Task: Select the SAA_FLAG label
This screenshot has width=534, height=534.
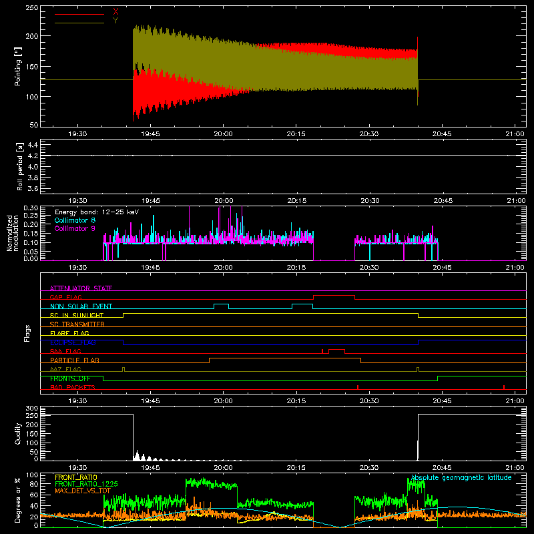Action: click(x=65, y=351)
